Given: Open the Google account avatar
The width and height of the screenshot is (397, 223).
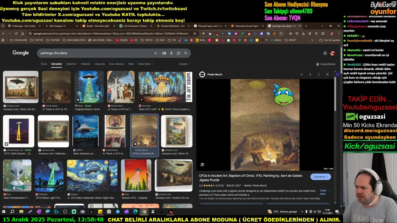Looking at the screenshot, I should pos(333,53).
